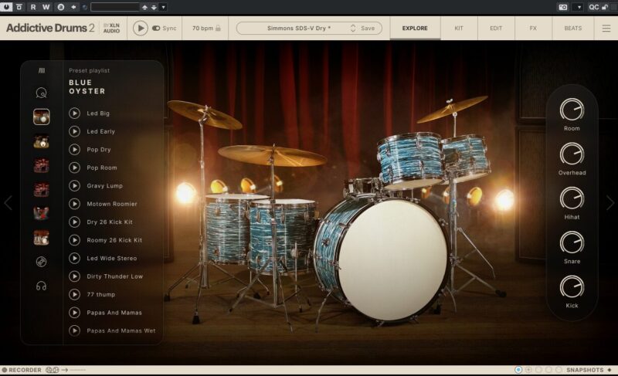Load previous host preset with up arrow
618x376 pixels.
coord(144,7)
